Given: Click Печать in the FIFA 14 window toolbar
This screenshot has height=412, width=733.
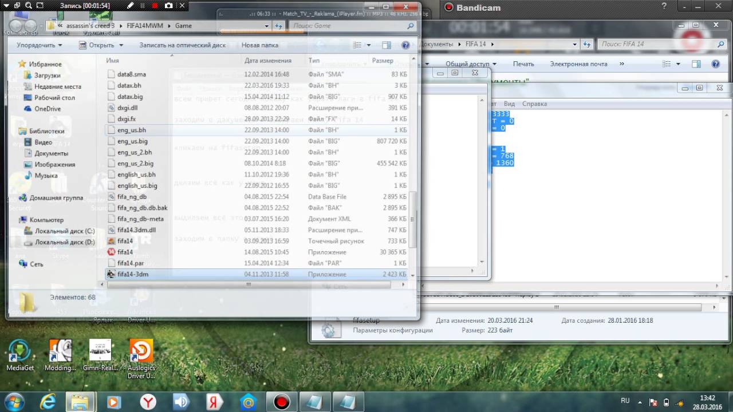Looking at the screenshot, I should 523,64.
